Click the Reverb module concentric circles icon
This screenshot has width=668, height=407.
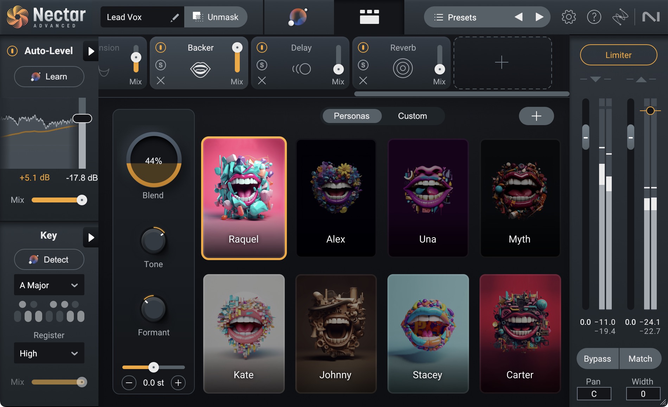point(403,68)
